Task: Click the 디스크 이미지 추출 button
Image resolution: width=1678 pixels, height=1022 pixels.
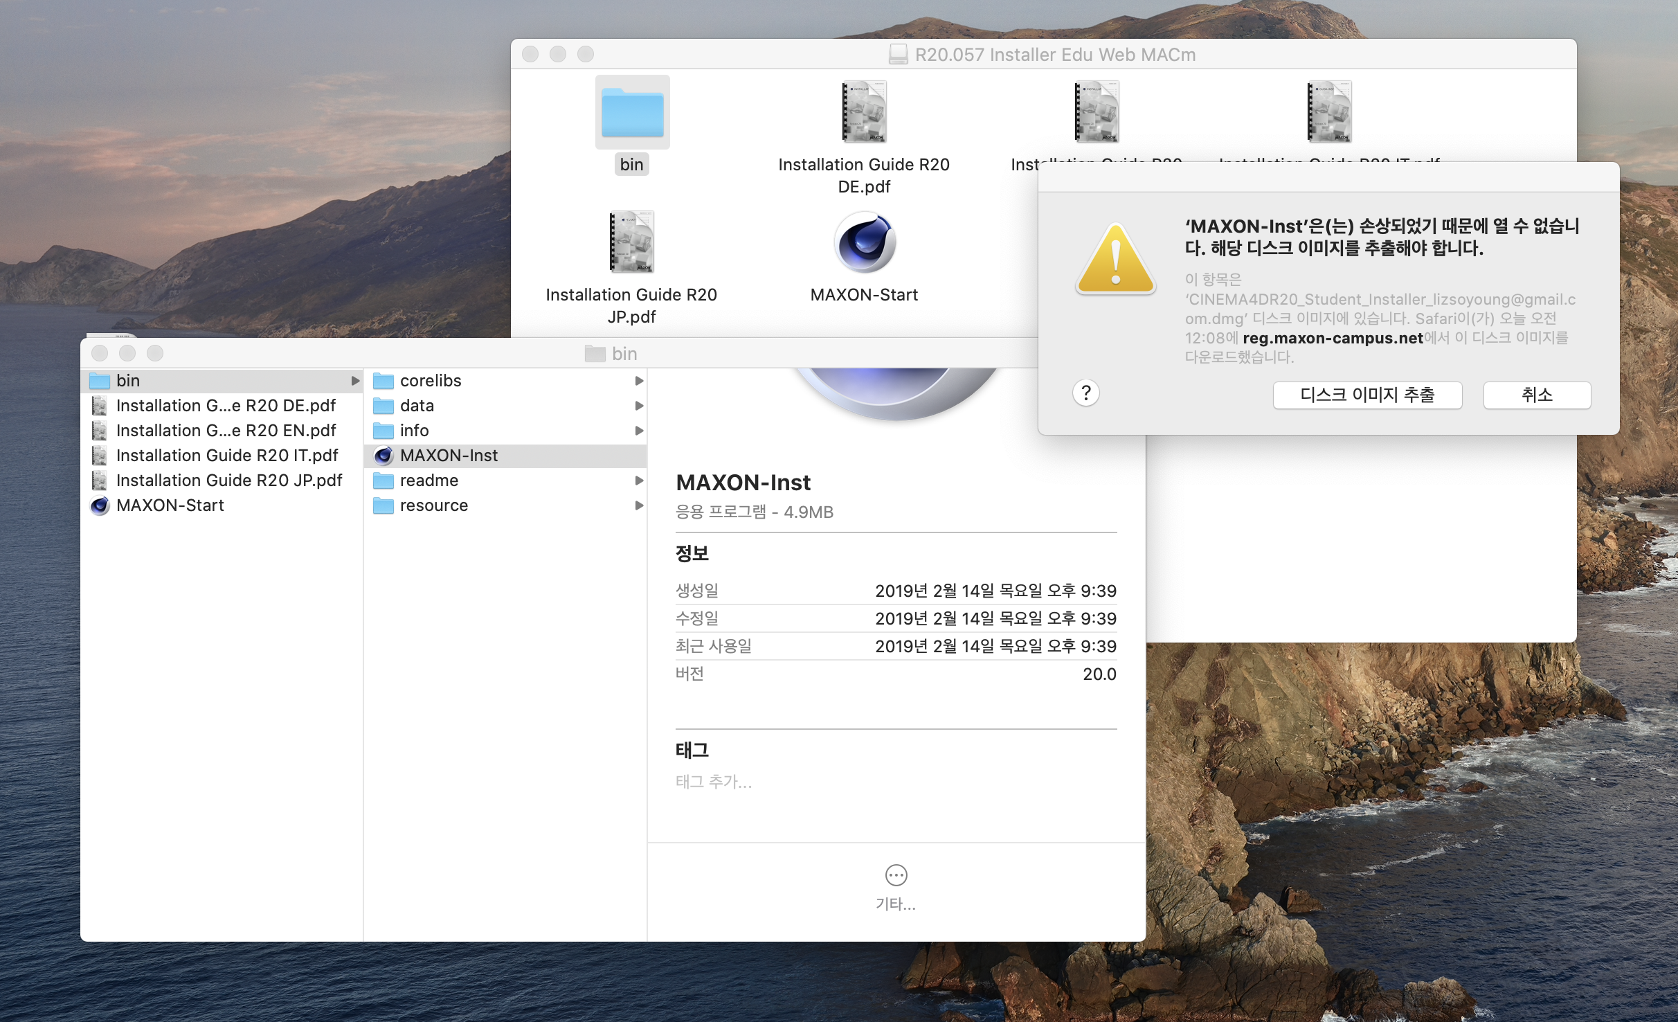Action: tap(1367, 395)
